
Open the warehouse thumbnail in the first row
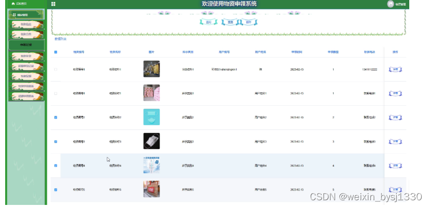pos(151,69)
